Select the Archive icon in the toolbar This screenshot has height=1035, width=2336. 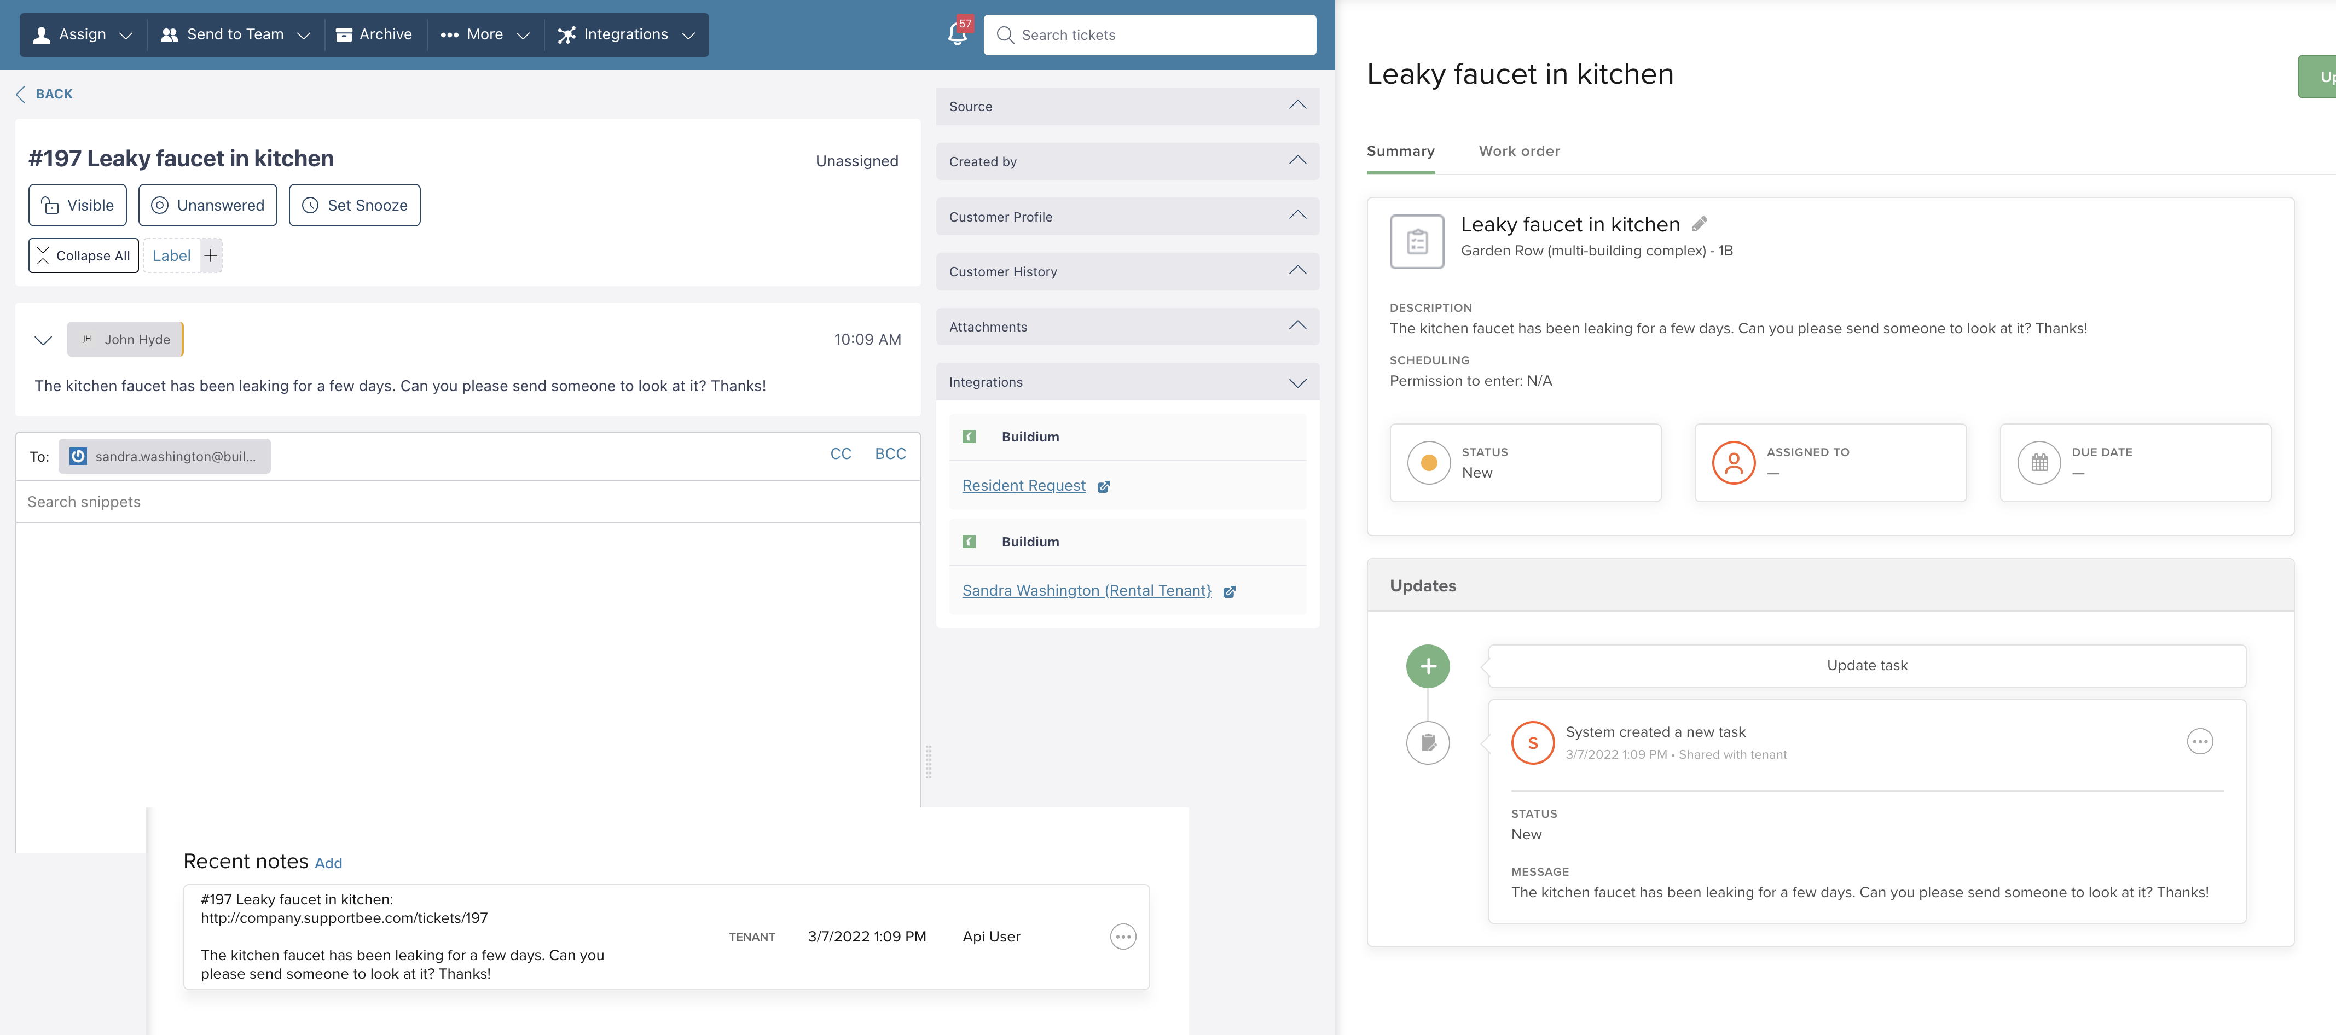345,34
